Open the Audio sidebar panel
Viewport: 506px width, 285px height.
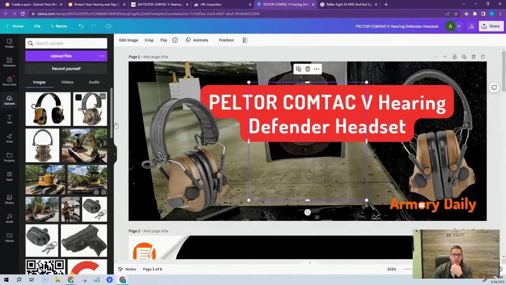[x=9, y=218]
